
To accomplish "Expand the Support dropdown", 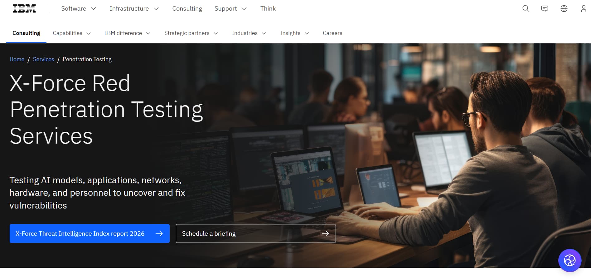I will [230, 8].
